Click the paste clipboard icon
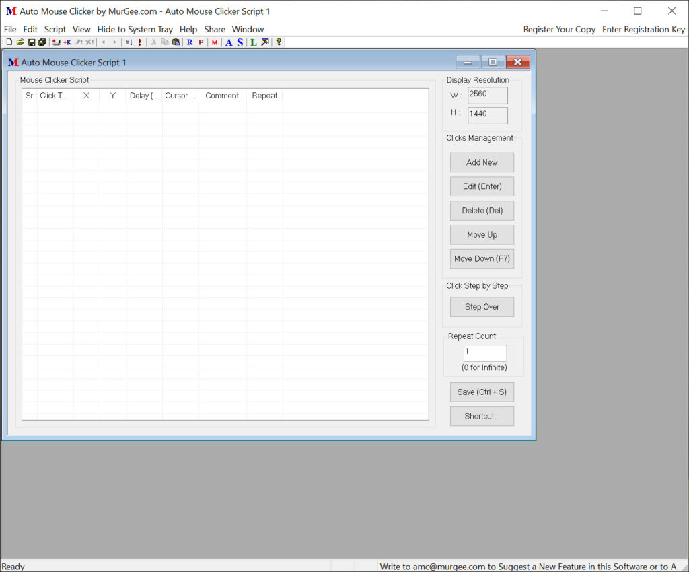The image size is (689, 572). 176,42
